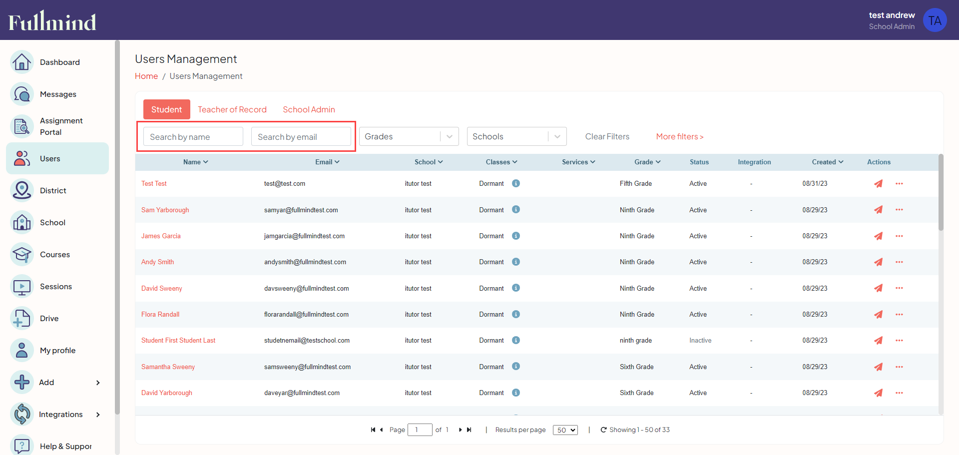
Task: Open Messages from the sidebar
Action: pos(22,94)
